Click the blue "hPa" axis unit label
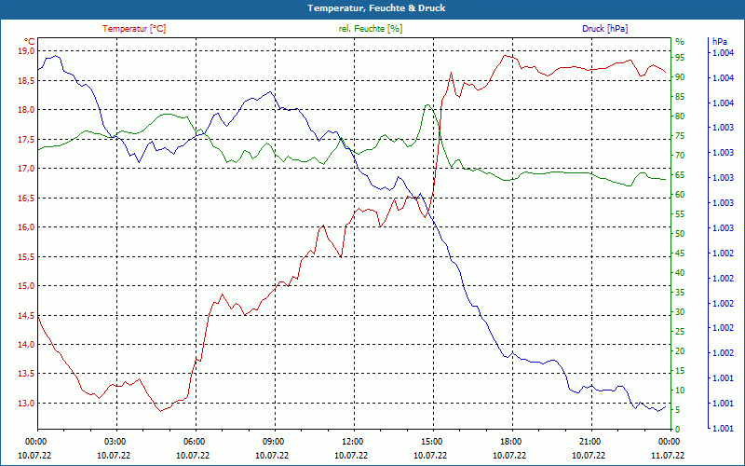The image size is (745, 466). click(719, 42)
